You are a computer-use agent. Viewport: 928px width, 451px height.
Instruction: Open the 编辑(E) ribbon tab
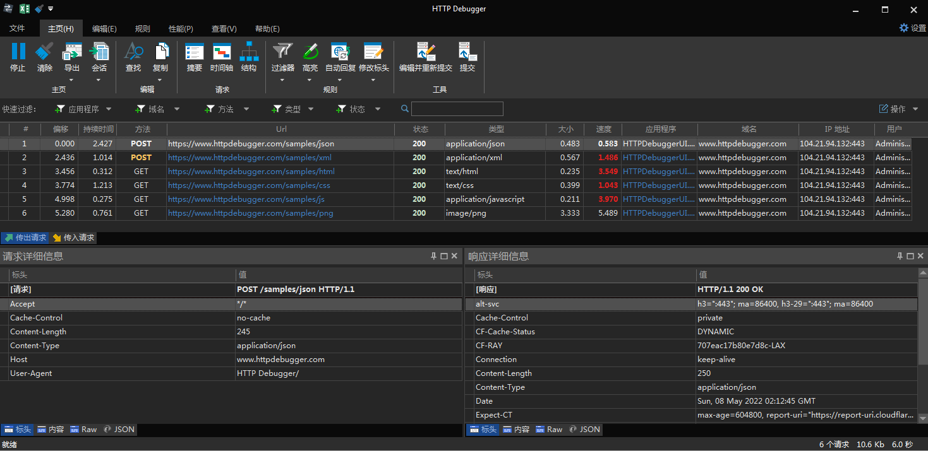(104, 28)
